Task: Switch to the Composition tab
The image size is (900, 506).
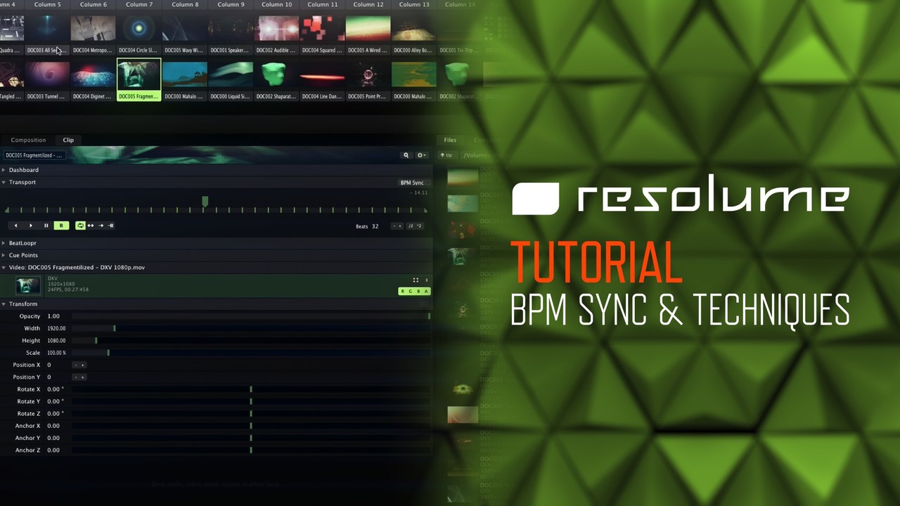Action: pyautogui.click(x=28, y=140)
